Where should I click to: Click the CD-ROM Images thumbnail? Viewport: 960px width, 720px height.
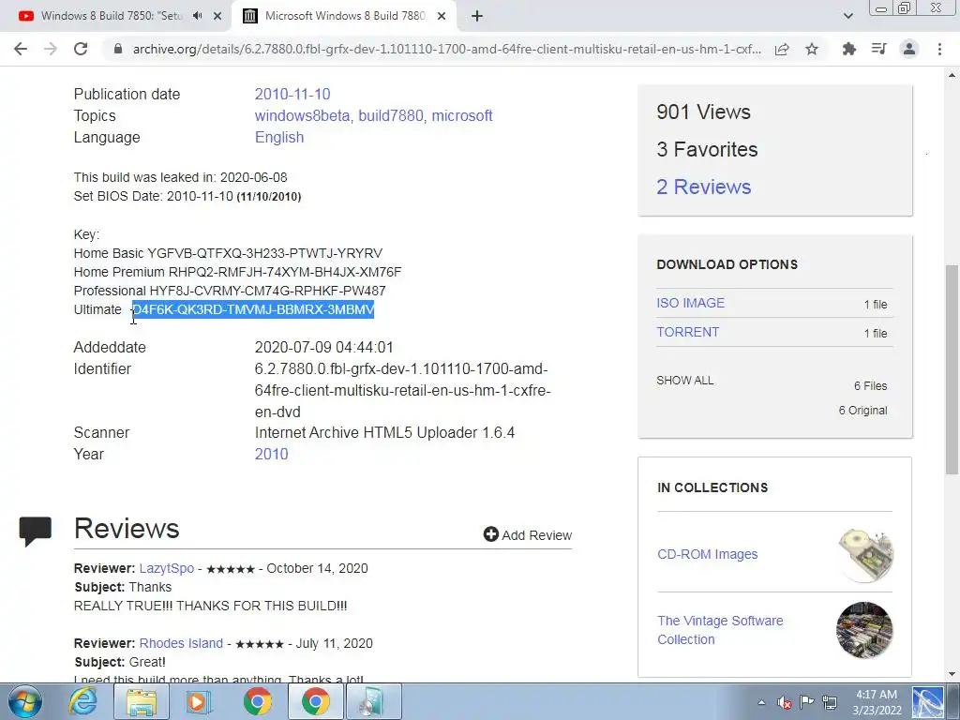tap(865, 554)
